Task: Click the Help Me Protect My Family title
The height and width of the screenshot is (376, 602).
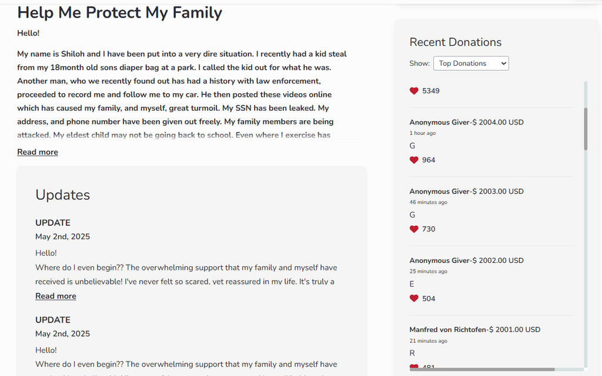Action: pos(120,13)
